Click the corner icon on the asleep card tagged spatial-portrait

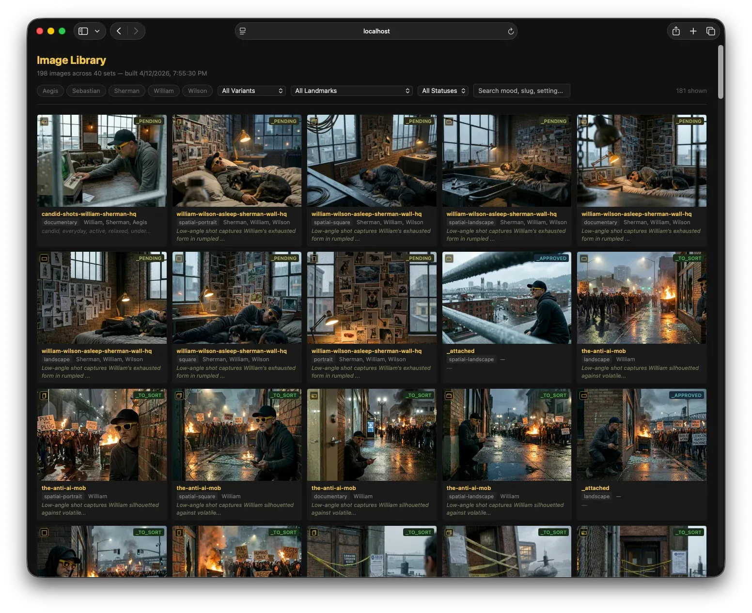(179, 122)
